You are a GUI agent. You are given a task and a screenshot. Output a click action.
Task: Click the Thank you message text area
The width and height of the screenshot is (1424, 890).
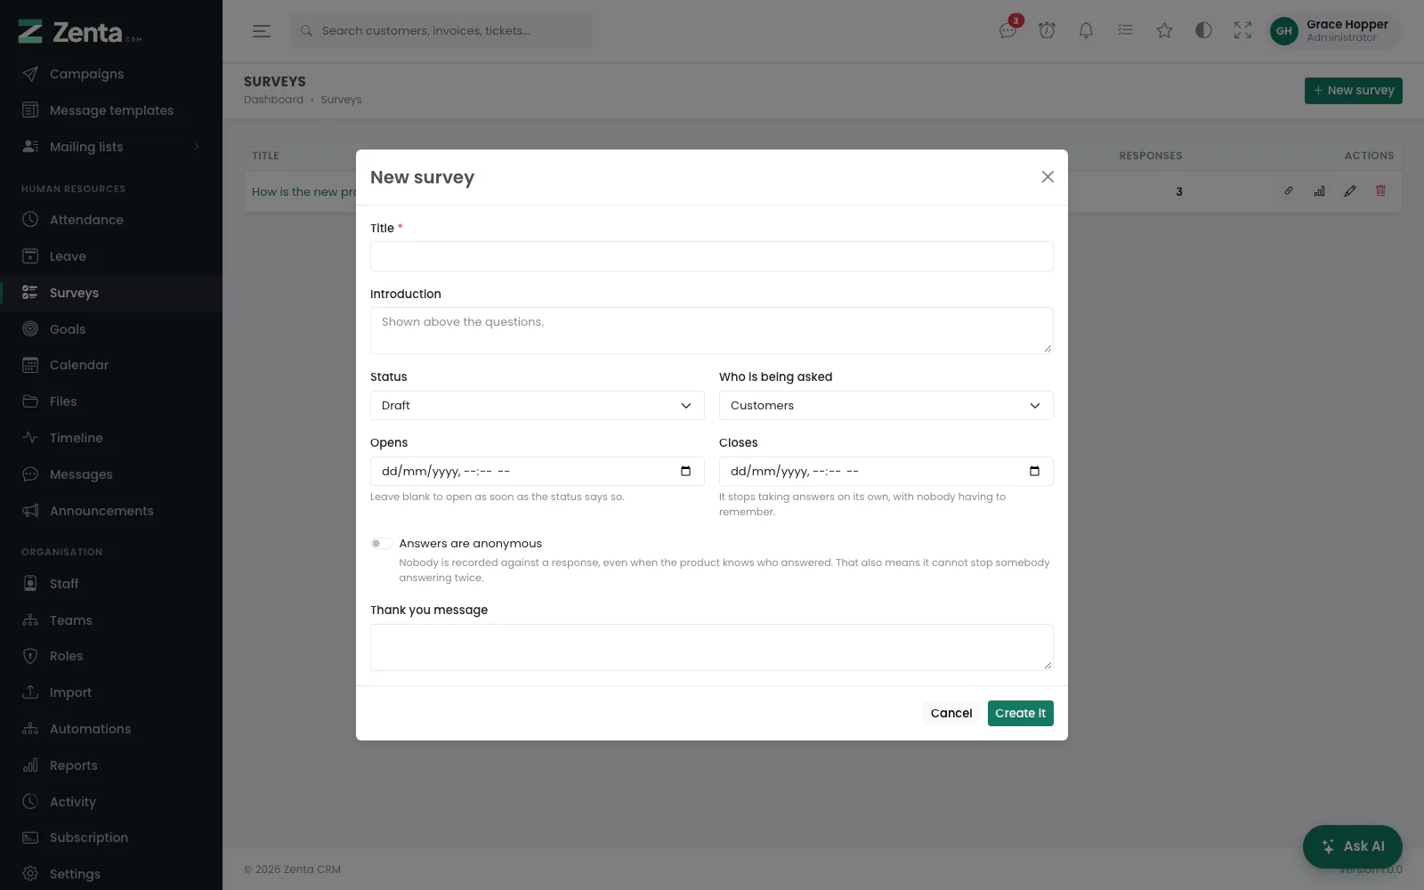click(x=712, y=647)
